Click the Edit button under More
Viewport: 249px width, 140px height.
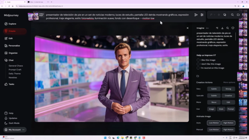click(x=228, y=102)
